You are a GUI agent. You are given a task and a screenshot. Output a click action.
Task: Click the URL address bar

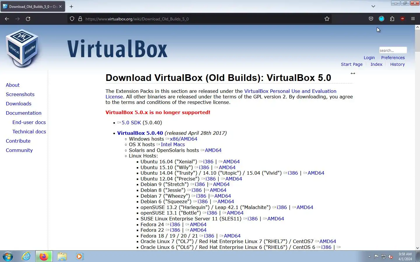click(x=200, y=19)
